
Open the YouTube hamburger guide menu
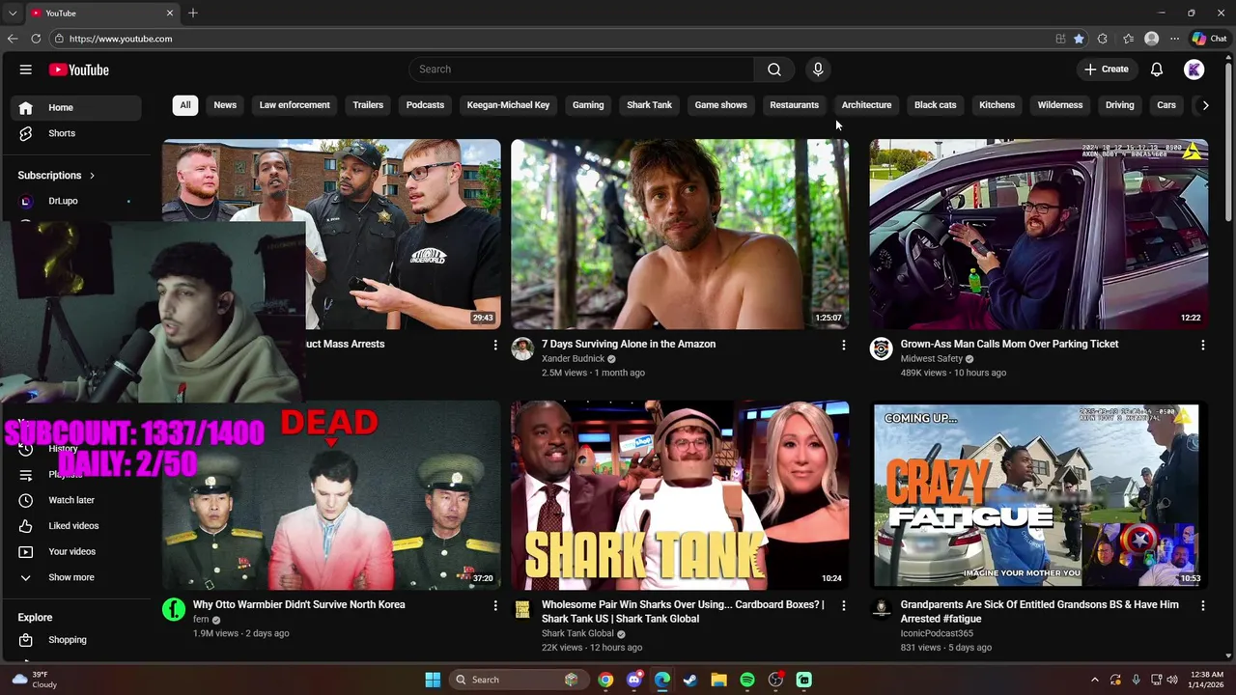coord(26,69)
